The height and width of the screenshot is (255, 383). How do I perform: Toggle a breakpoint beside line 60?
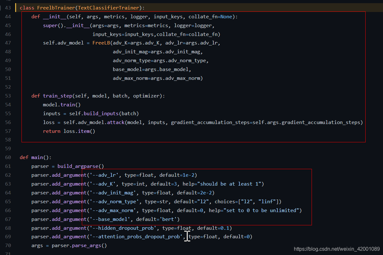(15, 157)
